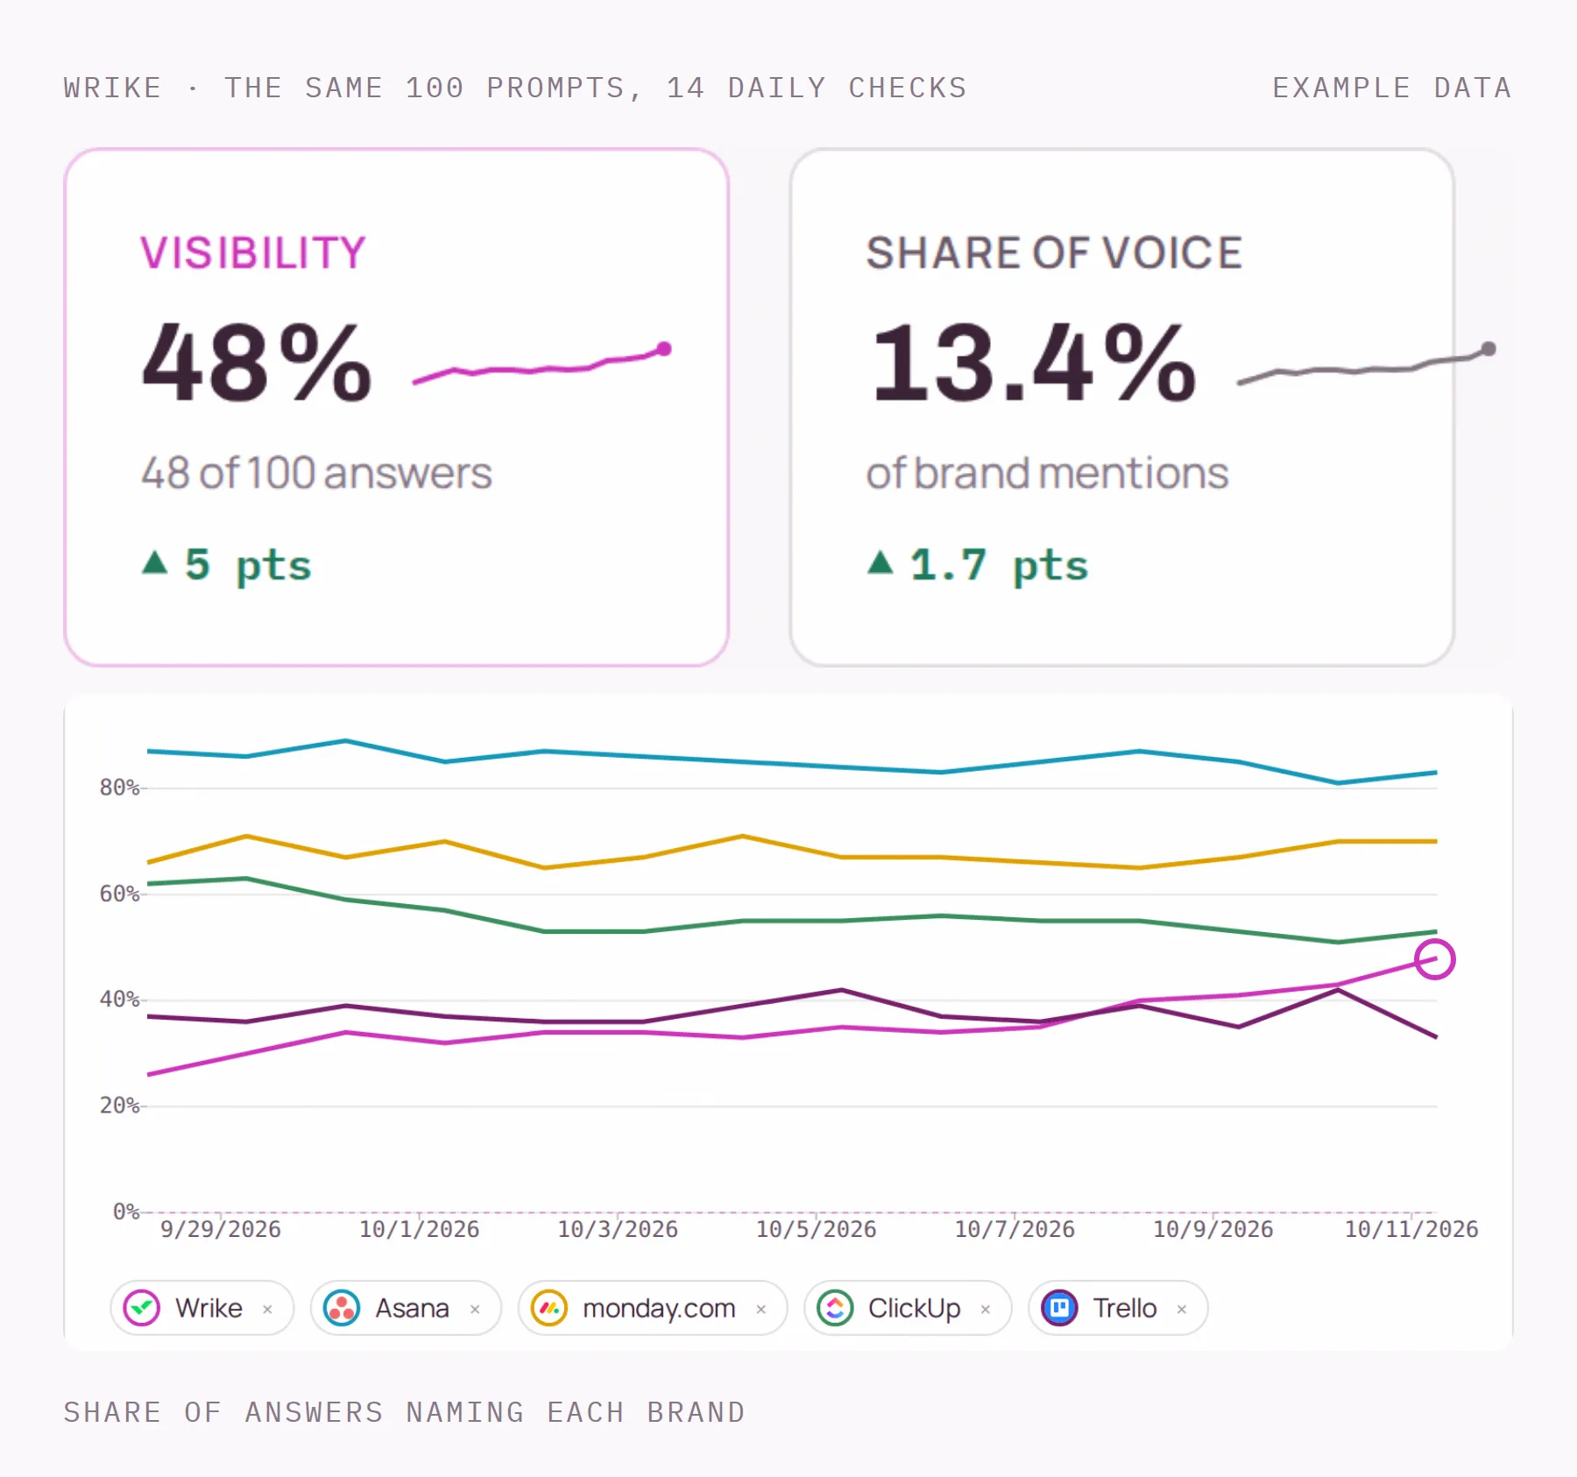Click the '48 of 100 answers' text
1577x1477 pixels.
(316, 473)
